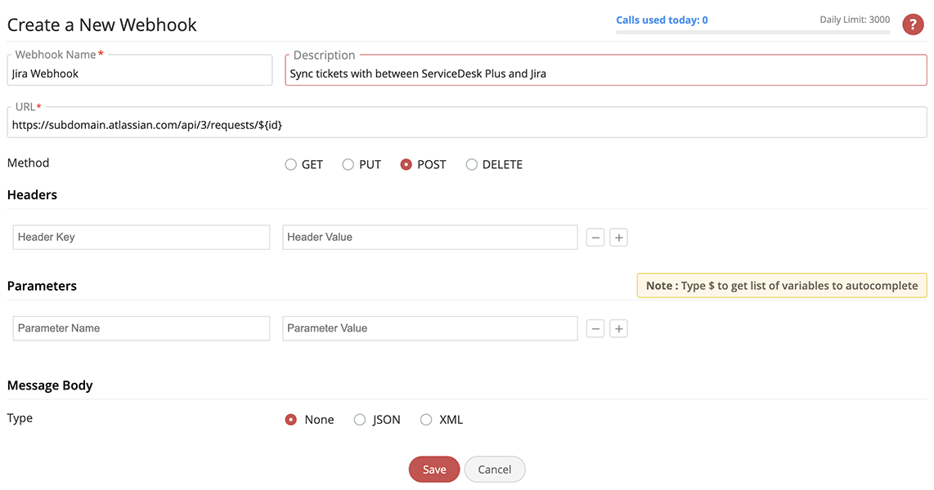
Task: Set message body type to JSON
Action: coord(359,420)
